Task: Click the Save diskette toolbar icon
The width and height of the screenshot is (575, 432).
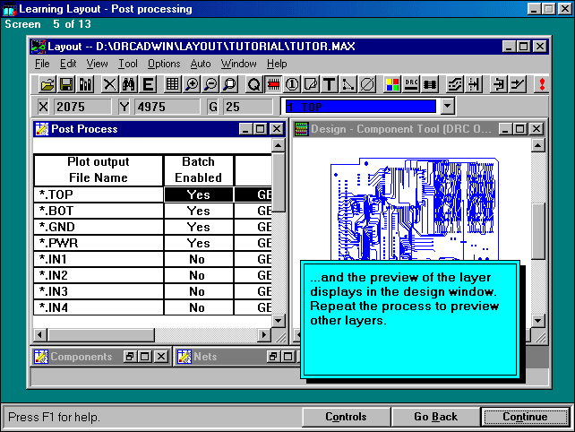Action: click(x=66, y=84)
